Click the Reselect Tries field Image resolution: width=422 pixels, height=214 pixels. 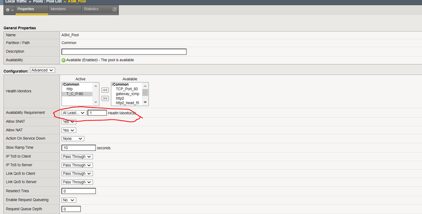click(x=79, y=191)
